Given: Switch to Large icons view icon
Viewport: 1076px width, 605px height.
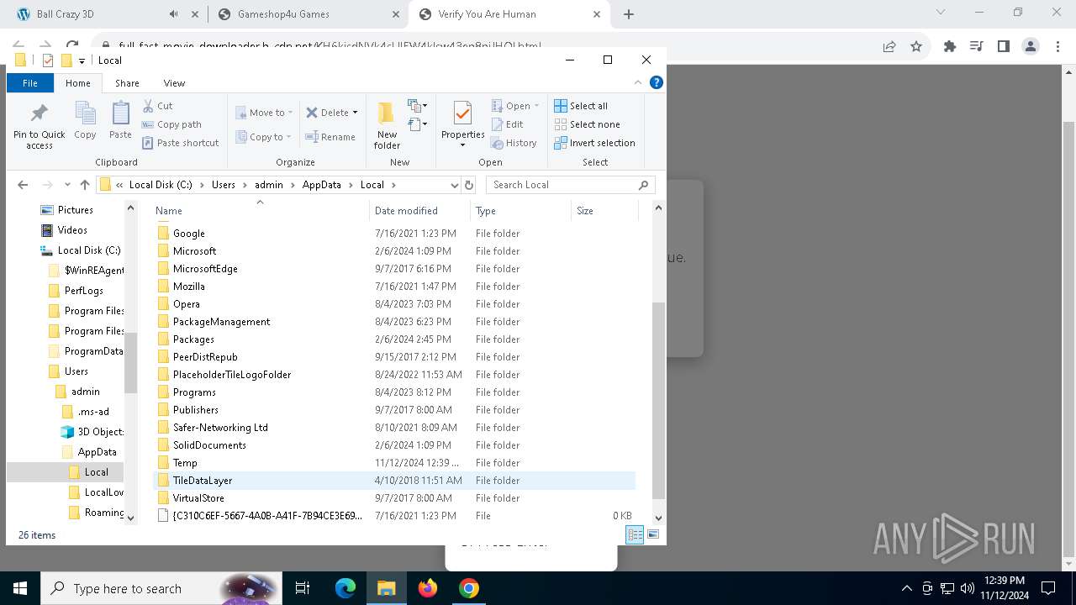Looking at the screenshot, I should pyautogui.click(x=653, y=534).
